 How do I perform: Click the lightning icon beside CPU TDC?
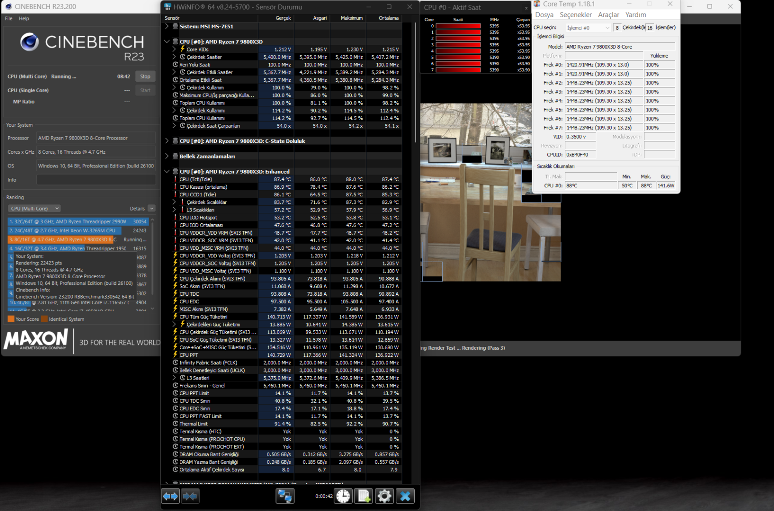coord(175,294)
